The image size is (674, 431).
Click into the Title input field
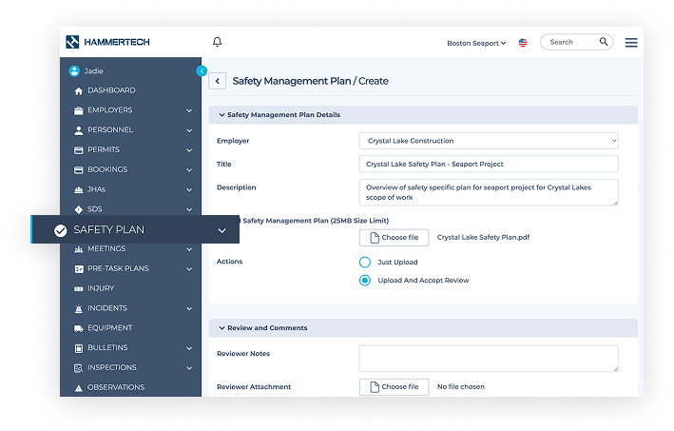coord(489,164)
